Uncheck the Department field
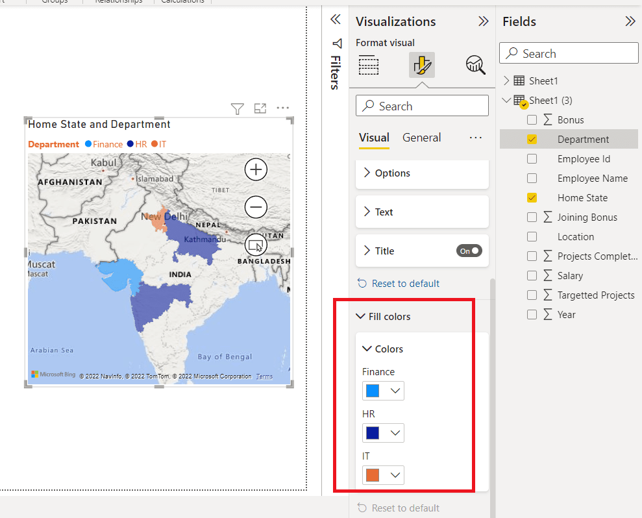Viewport: 642px width, 518px height. coord(532,139)
